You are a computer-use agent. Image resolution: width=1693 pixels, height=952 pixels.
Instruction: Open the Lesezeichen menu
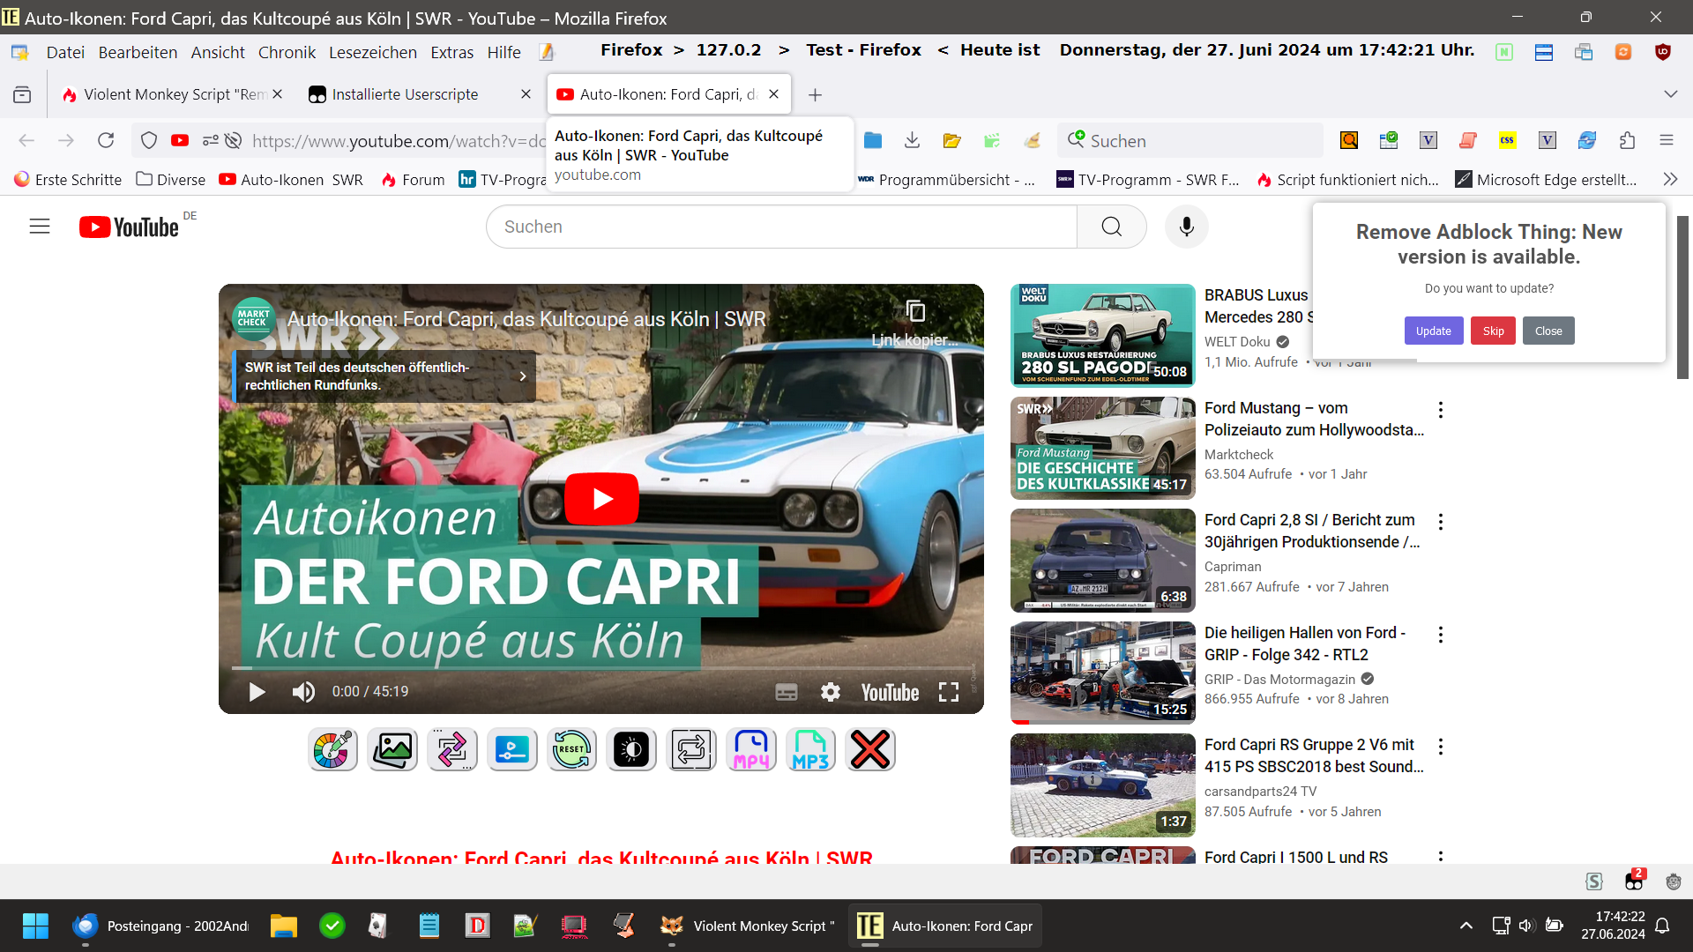372,52
